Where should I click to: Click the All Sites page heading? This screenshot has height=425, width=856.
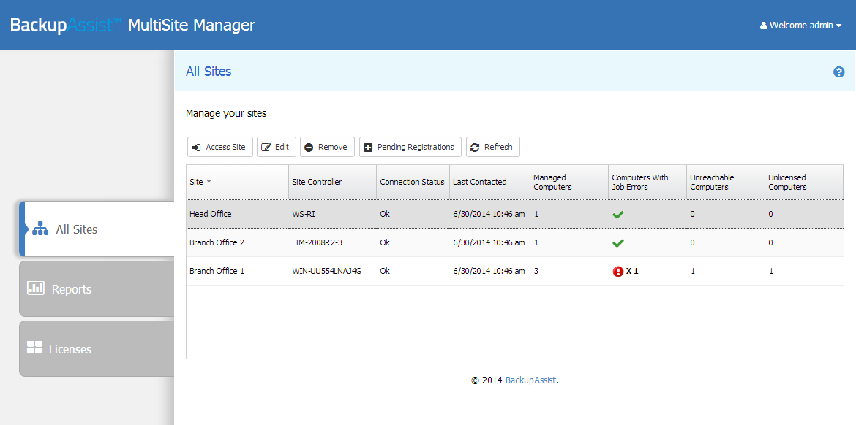point(209,72)
